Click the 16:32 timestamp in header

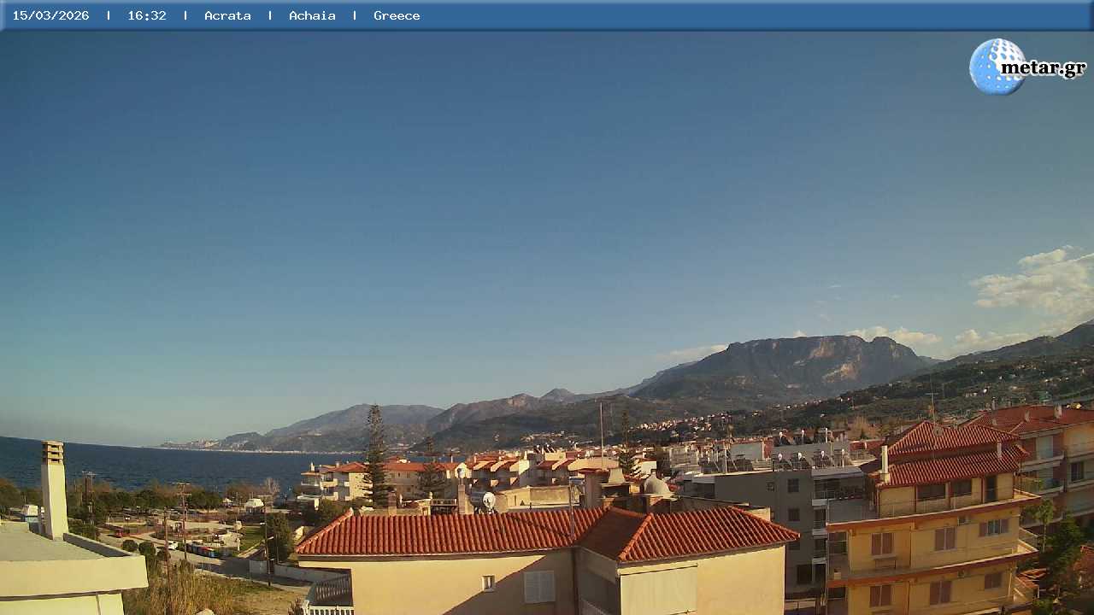[x=147, y=15]
